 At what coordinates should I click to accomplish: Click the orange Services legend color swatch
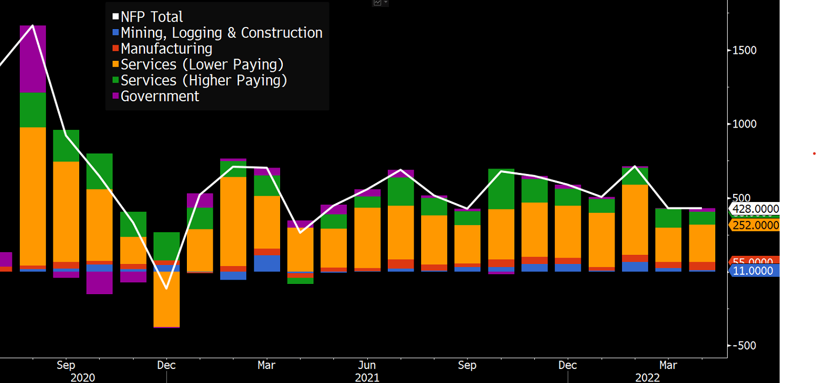coord(115,65)
